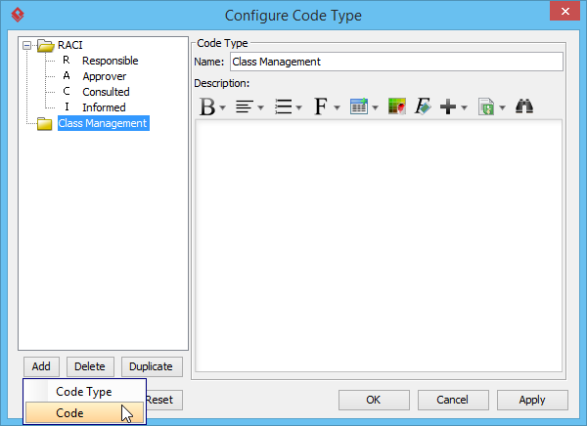This screenshot has width=587, height=426.
Task: Click the plus insert icon
Action: point(448,106)
